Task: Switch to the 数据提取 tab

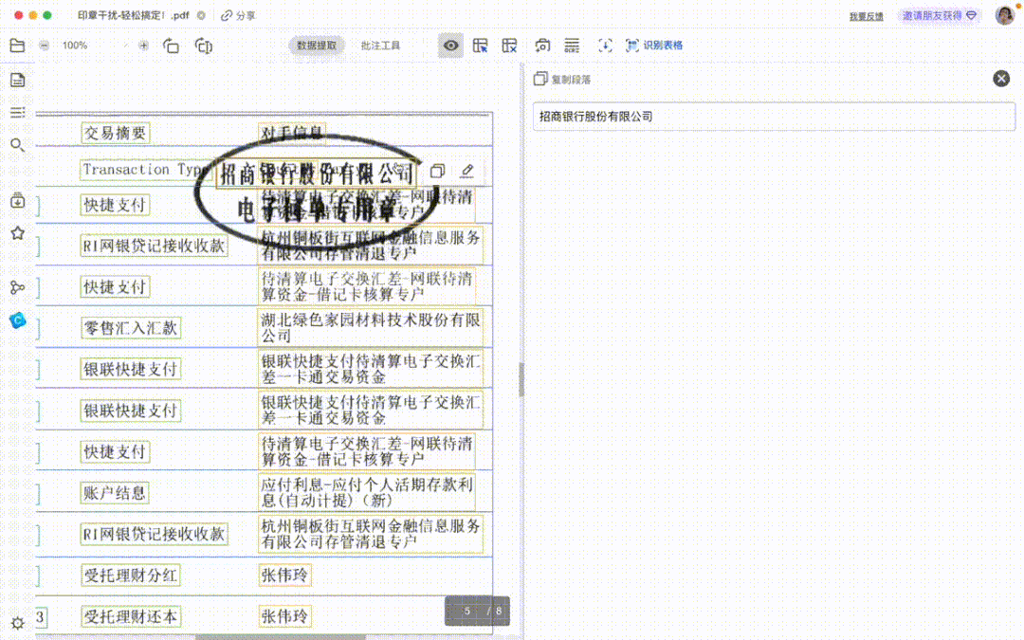Action: tap(316, 45)
